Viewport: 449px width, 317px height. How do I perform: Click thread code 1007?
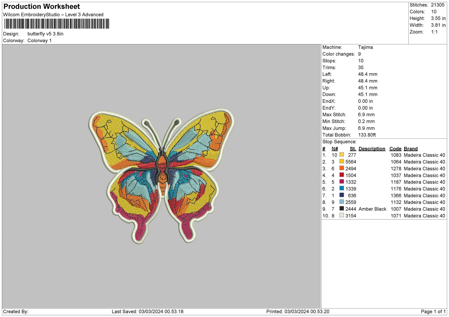point(396,209)
